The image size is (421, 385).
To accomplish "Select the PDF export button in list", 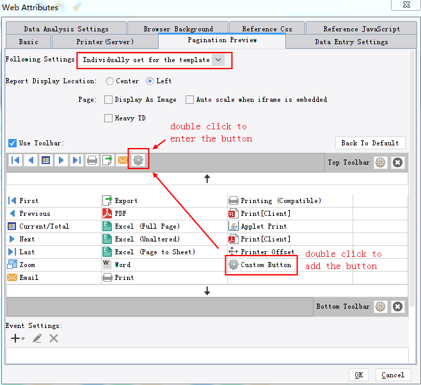I will pyautogui.click(x=164, y=213).
